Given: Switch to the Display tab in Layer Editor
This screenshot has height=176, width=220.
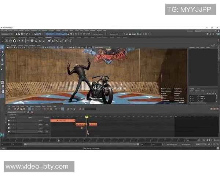Looking at the screenshot, I should click(x=192, y=88).
